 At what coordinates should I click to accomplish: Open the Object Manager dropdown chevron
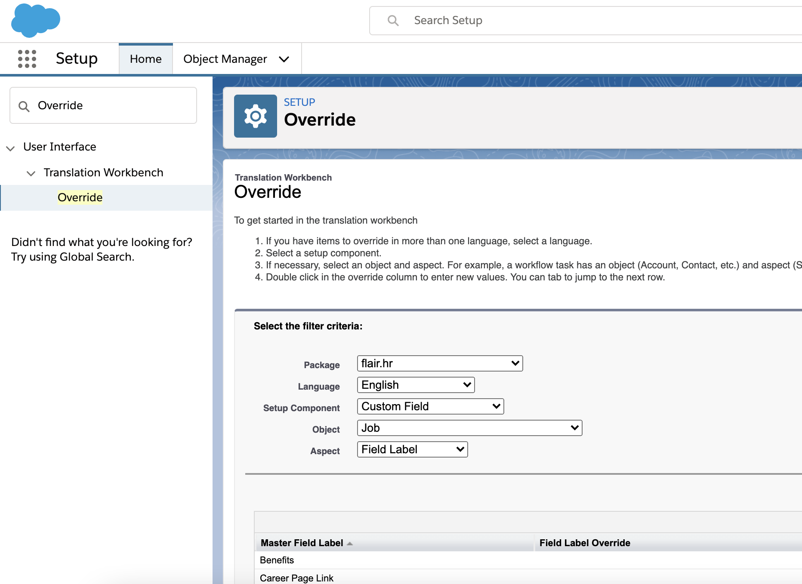(284, 59)
